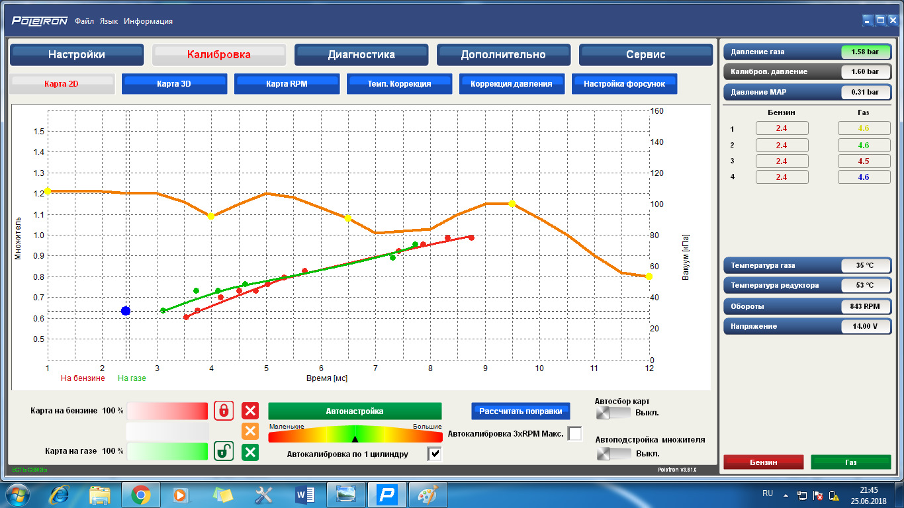The height and width of the screenshot is (508, 904).
Task: Click the RU language indicator
Action: (x=768, y=493)
